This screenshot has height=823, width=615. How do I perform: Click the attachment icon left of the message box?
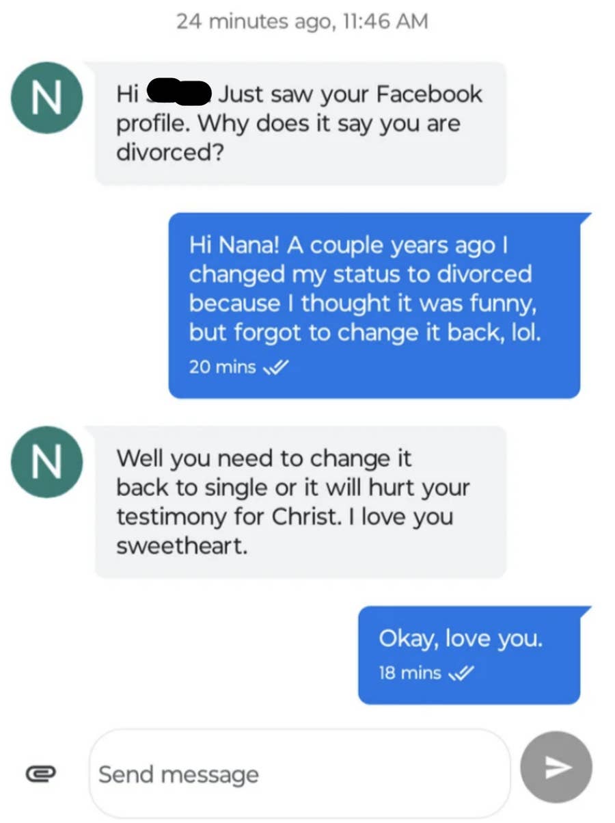coord(42,773)
